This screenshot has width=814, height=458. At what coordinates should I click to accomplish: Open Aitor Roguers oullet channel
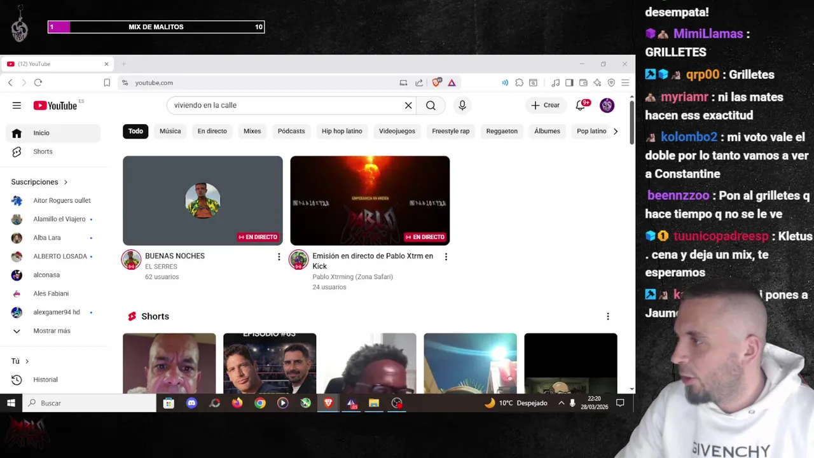(53, 200)
